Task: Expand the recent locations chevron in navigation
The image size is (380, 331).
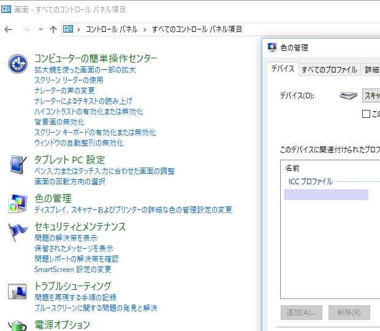Action: 40,29
